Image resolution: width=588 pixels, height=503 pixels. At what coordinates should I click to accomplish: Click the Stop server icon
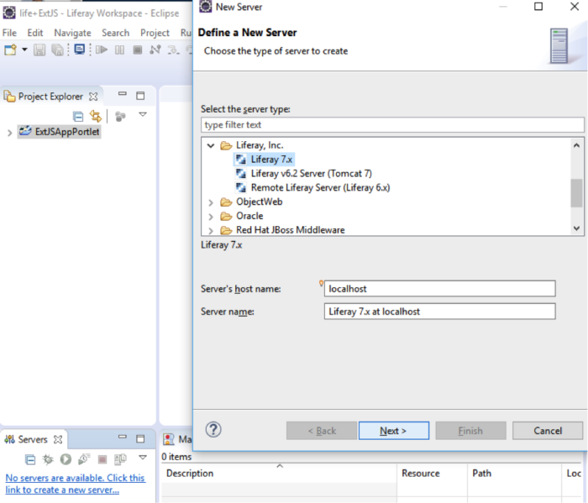point(102,459)
